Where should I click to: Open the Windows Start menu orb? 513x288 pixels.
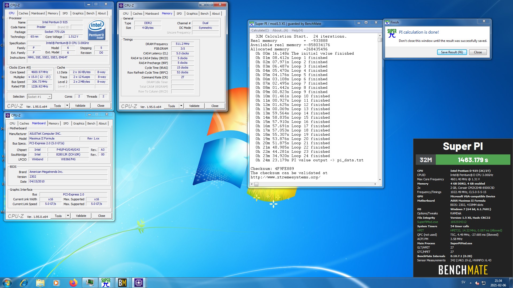click(7, 283)
